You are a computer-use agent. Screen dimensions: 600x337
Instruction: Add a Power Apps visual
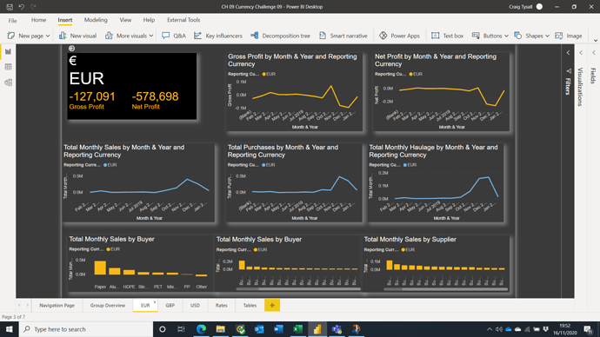click(x=399, y=36)
